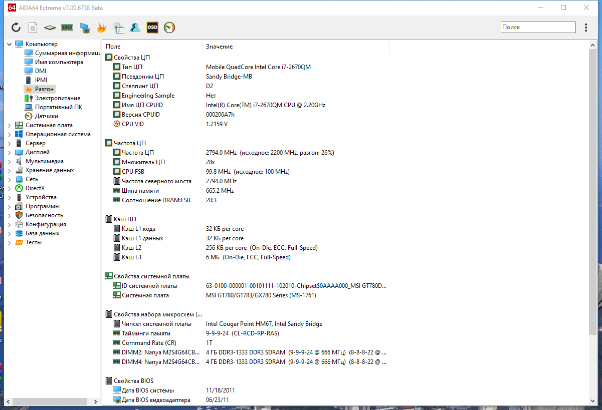Select the DIMM2 Nanya memory row
Screen dimensions: 602x410
[x=246, y=352]
